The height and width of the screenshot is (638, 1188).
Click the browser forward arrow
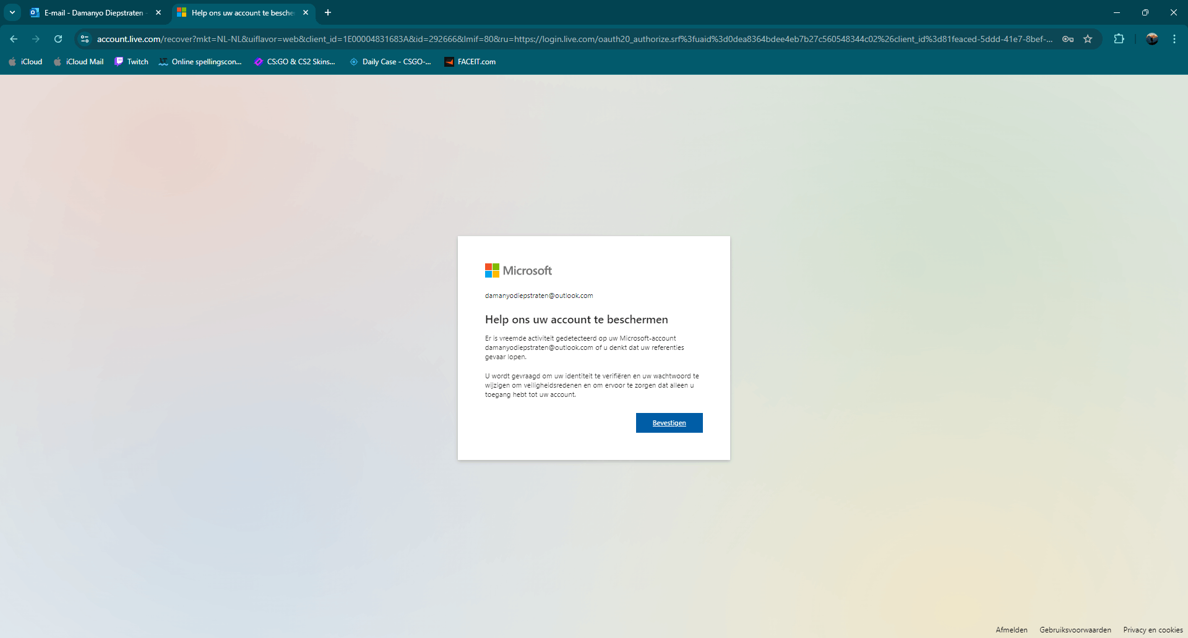pos(36,39)
